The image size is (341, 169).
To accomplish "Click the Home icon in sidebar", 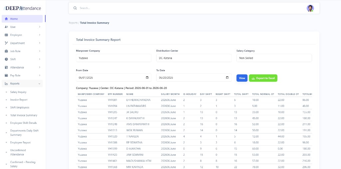I will (x=6, y=19).
